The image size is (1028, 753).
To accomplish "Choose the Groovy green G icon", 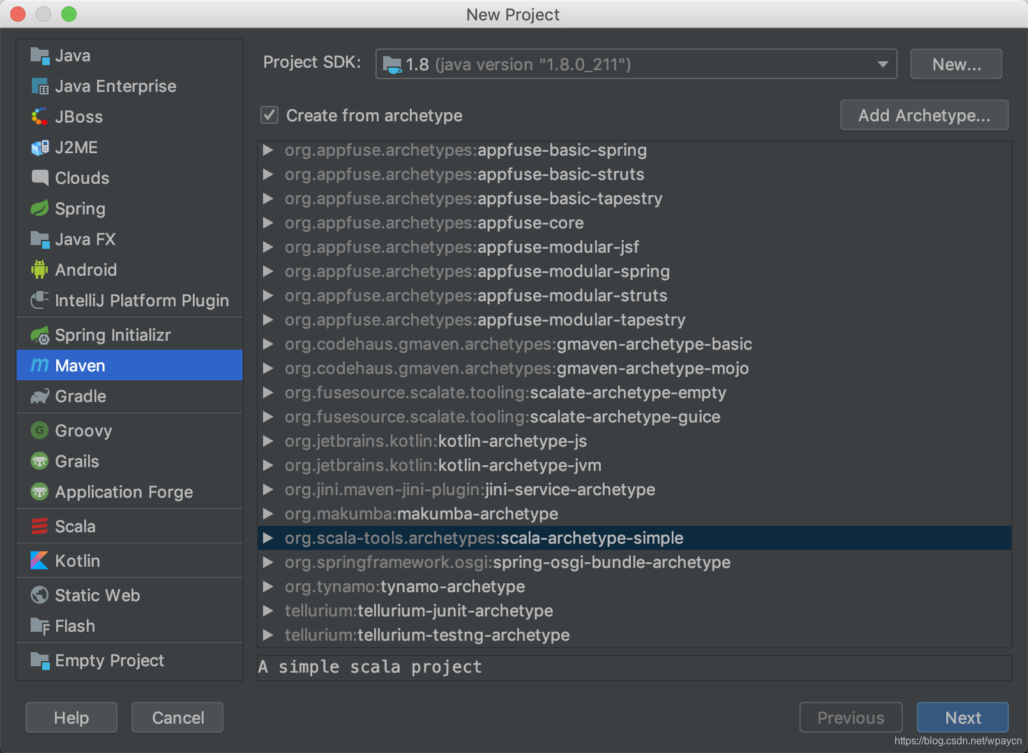I will [40, 431].
